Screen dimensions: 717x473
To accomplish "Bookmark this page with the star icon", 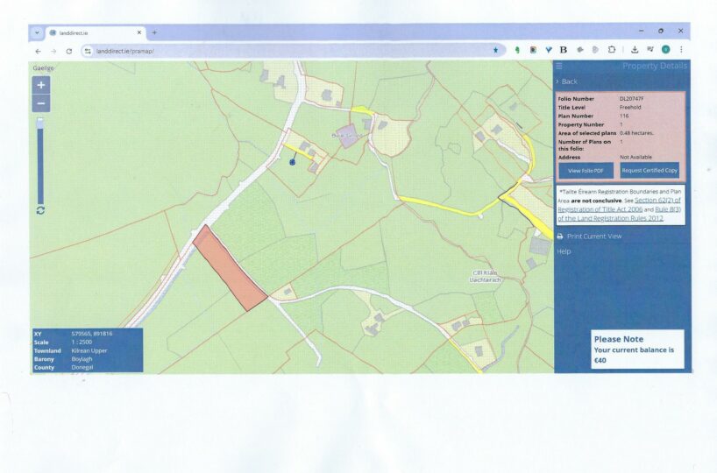I will tap(495, 51).
